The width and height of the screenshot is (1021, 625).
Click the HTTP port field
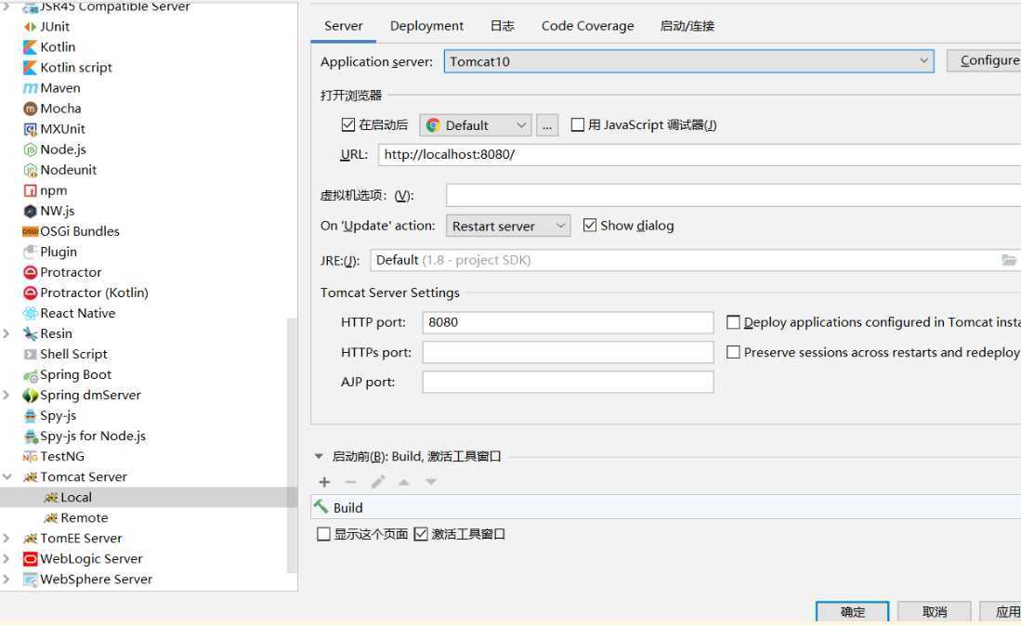[568, 322]
